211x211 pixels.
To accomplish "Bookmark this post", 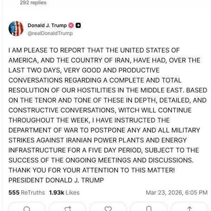I will tap(149, 208).
